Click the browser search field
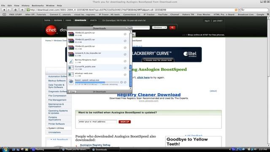 [x=254, y=10]
